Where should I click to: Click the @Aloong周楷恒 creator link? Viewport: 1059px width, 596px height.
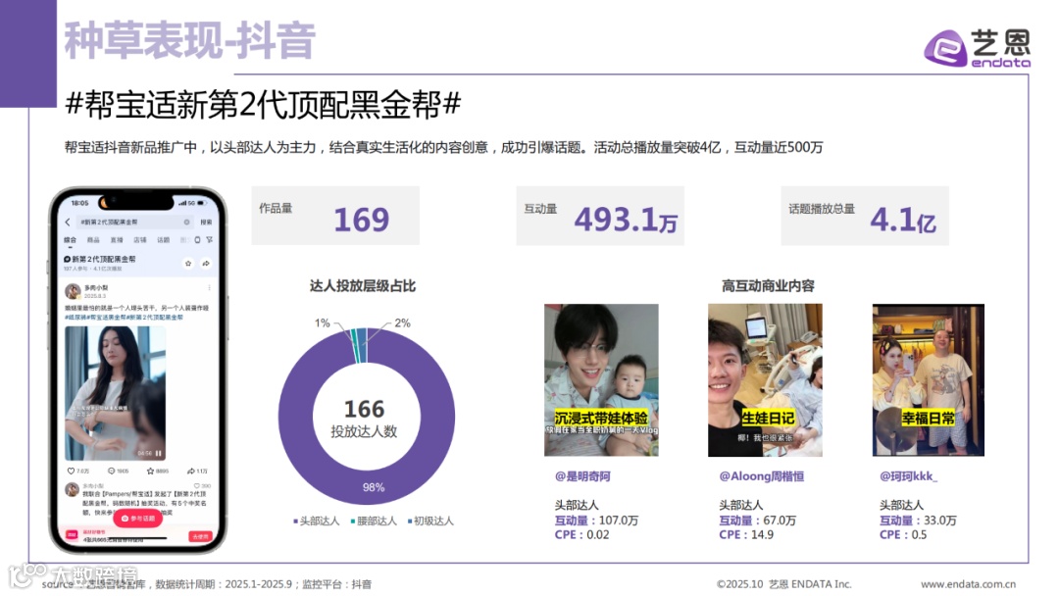click(761, 476)
